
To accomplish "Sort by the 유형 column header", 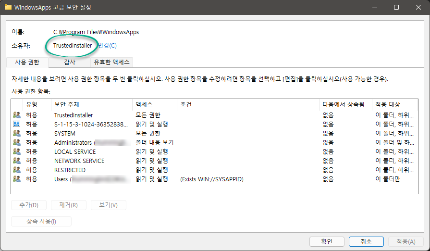I will [37, 104].
